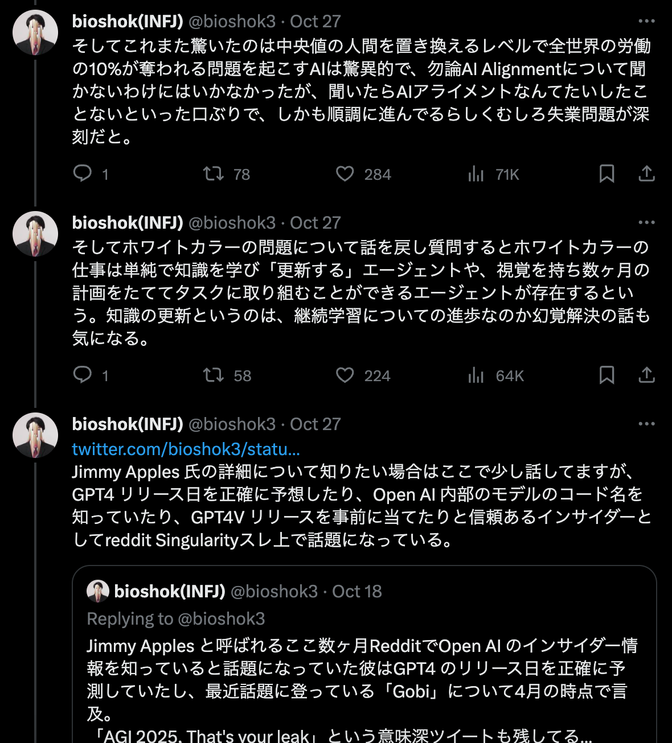Bookmark the first tweet
This screenshot has height=743, width=672.
click(607, 174)
